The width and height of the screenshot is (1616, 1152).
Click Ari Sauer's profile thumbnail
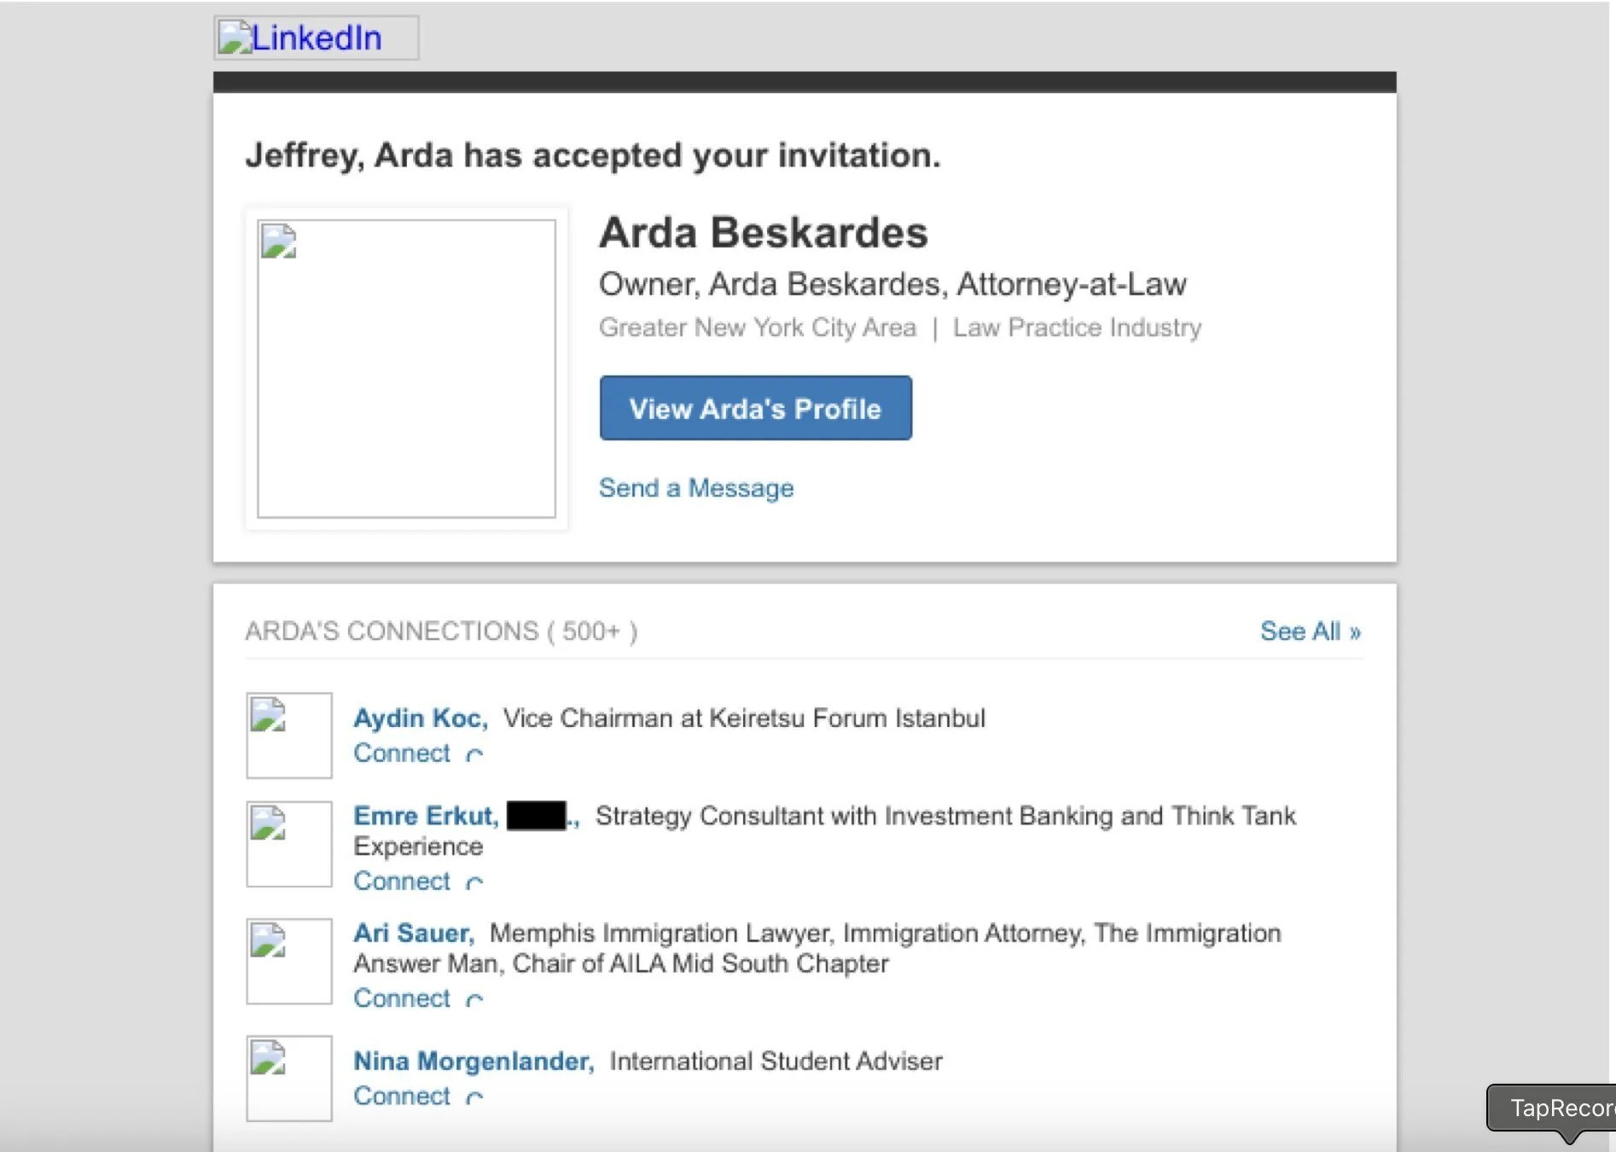click(x=289, y=961)
